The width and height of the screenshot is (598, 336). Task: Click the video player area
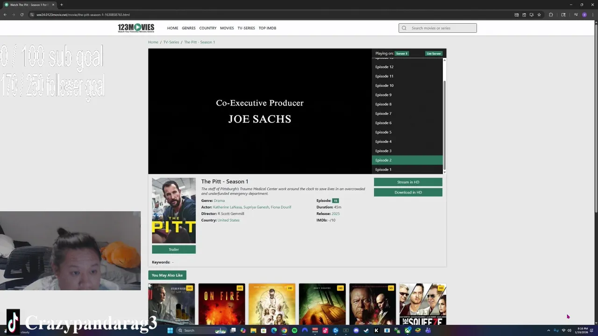click(260, 111)
